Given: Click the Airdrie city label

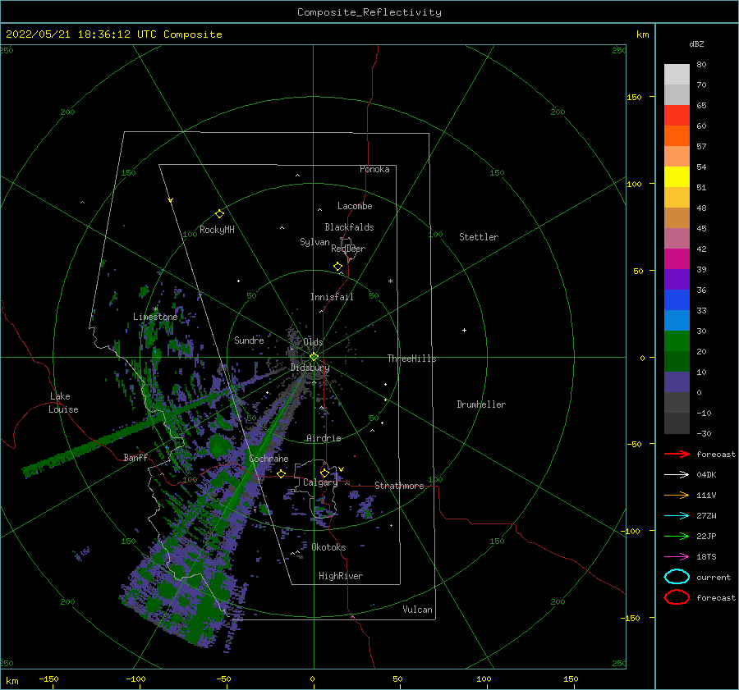Looking at the screenshot, I should pos(324,438).
